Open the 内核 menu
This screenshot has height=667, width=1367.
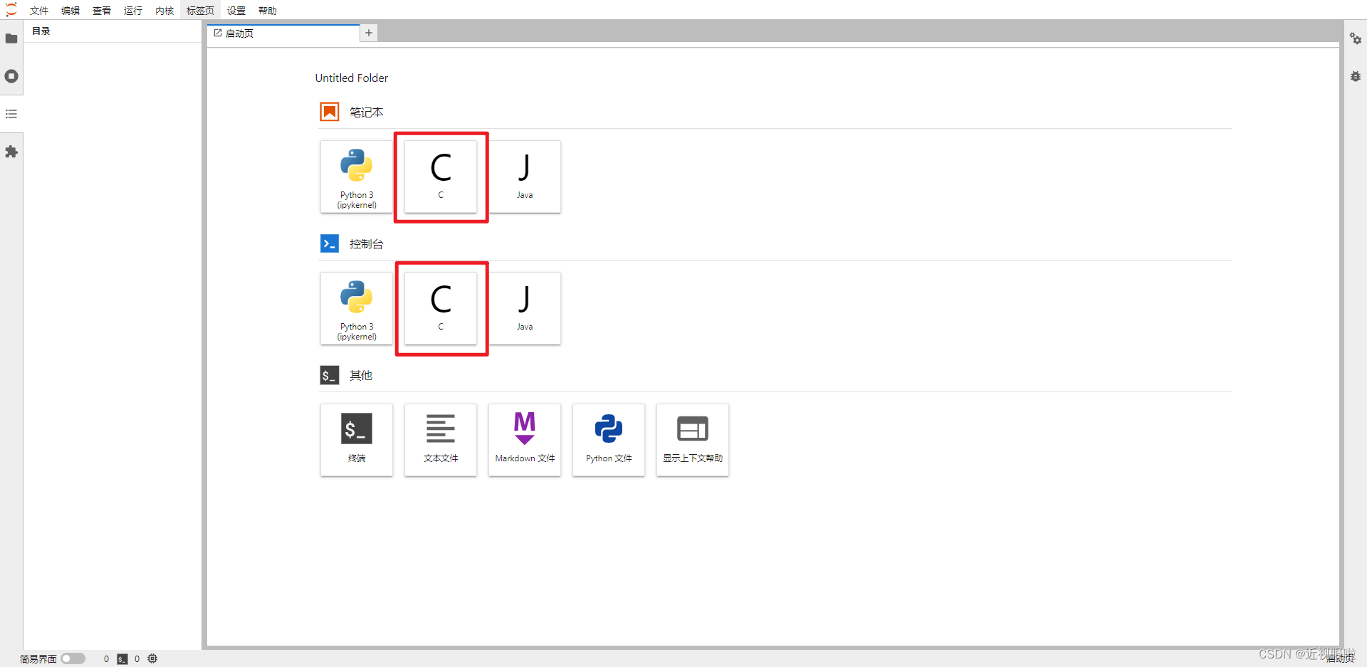pos(164,11)
